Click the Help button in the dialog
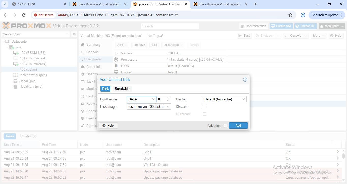 pos(108,126)
